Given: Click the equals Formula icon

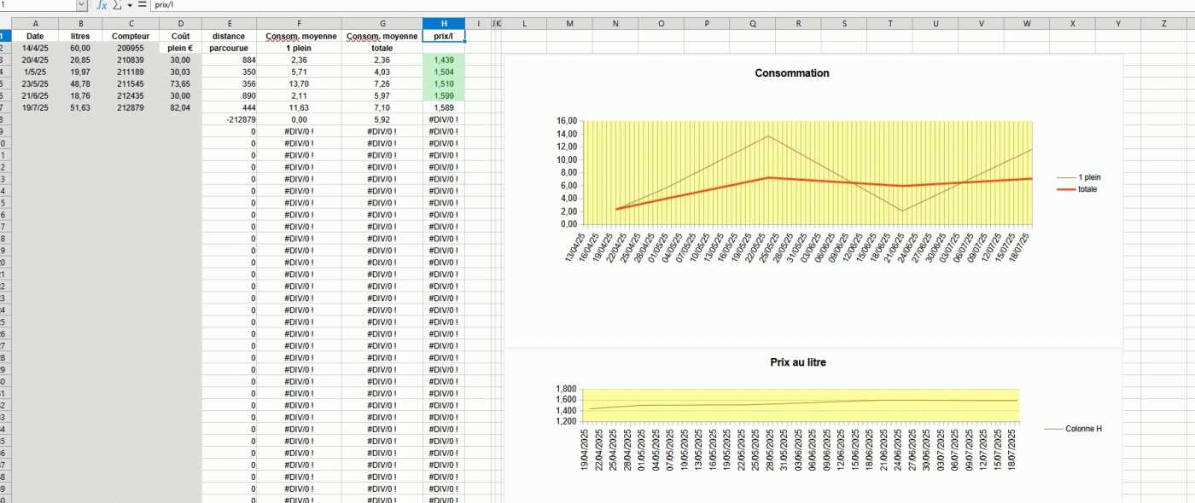Looking at the screenshot, I should (143, 5).
